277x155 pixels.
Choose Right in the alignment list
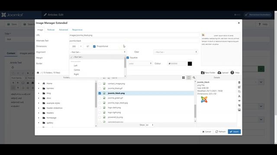[76, 74]
